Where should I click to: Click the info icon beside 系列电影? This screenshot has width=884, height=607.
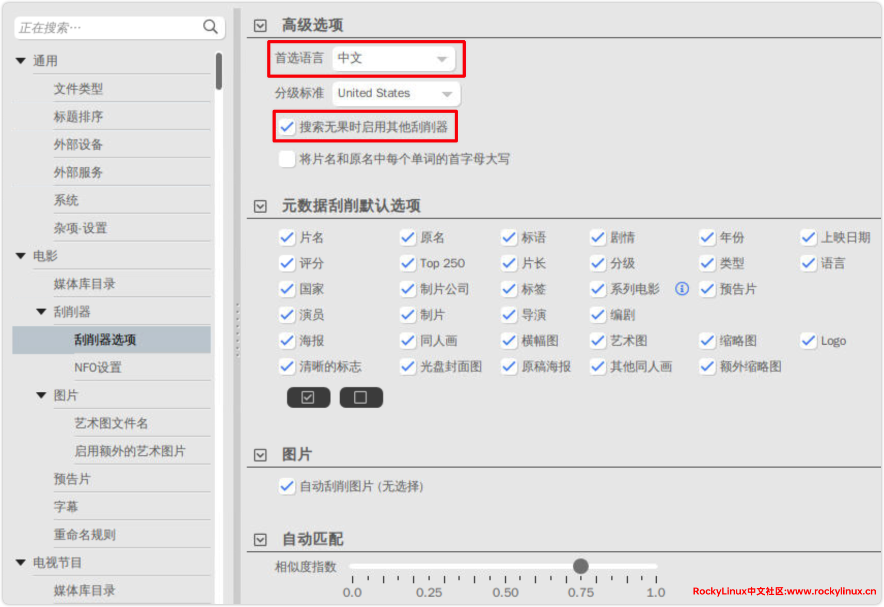[x=682, y=289]
